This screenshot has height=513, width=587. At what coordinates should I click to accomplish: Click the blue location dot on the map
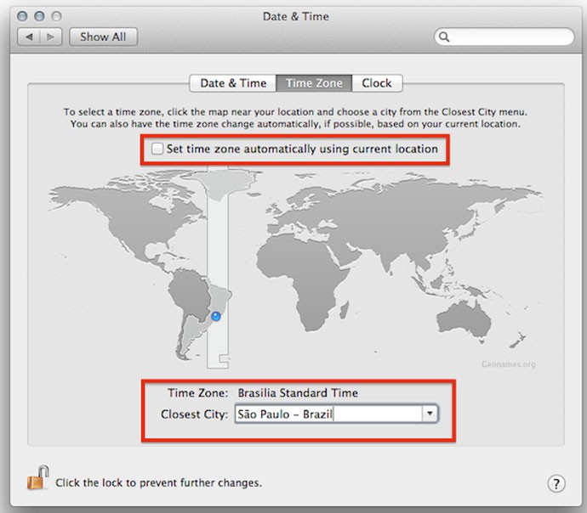click(x=216, y=316)
